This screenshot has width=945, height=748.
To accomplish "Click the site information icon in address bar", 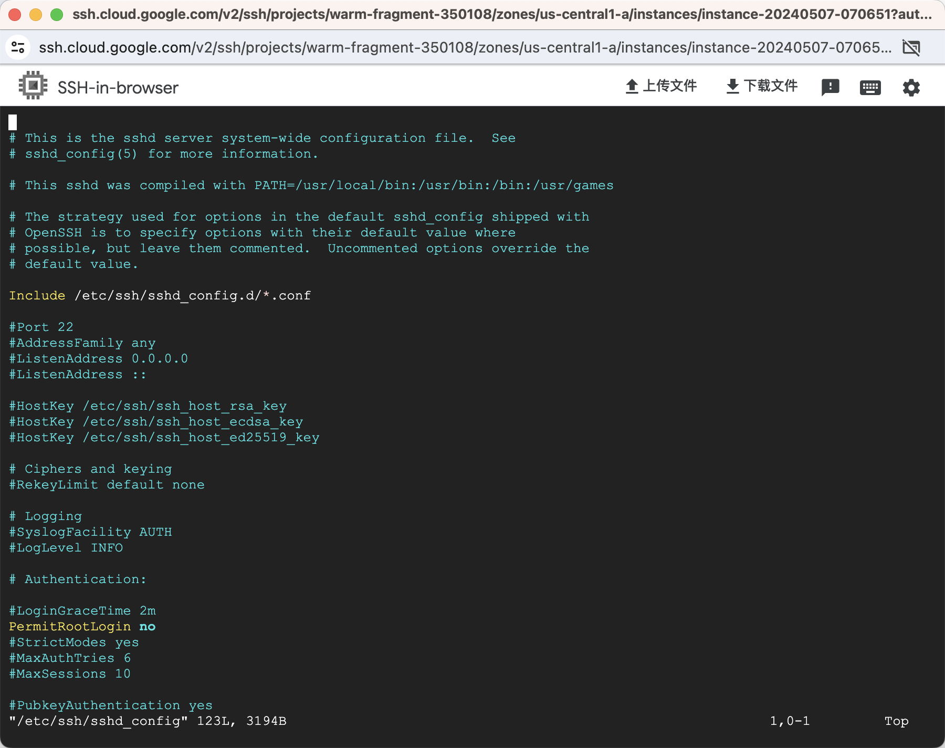I will (x=18, y=47).
